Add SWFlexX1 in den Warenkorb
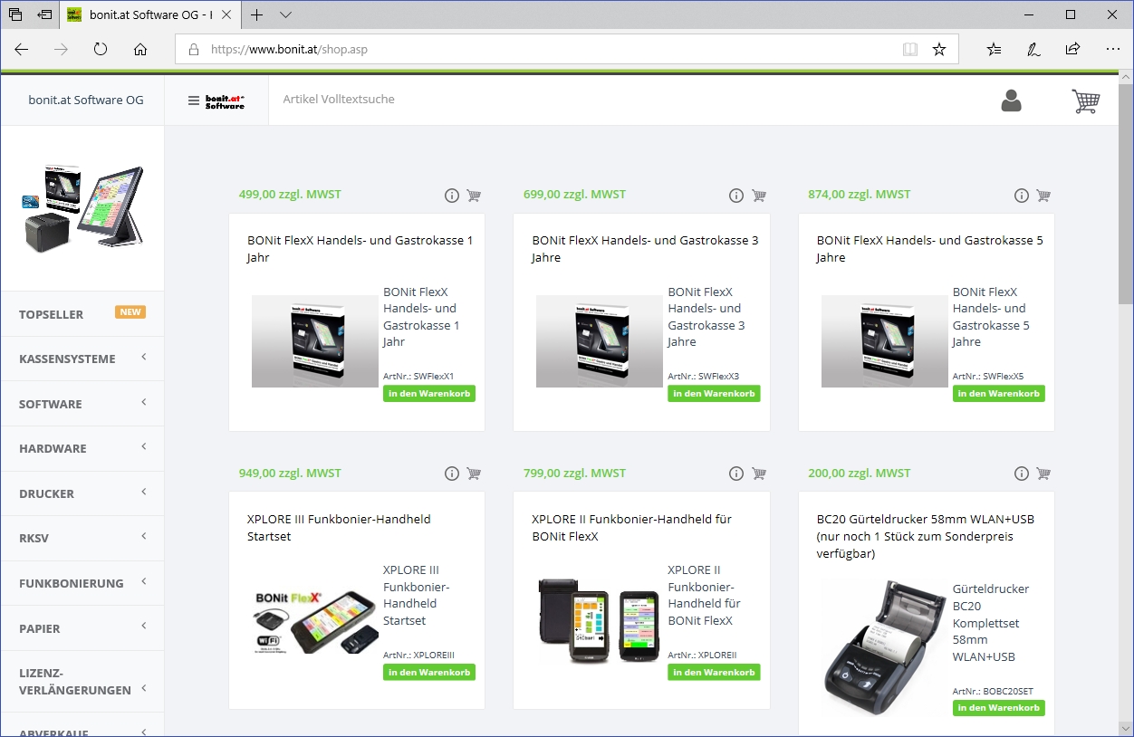 [429, 394]
